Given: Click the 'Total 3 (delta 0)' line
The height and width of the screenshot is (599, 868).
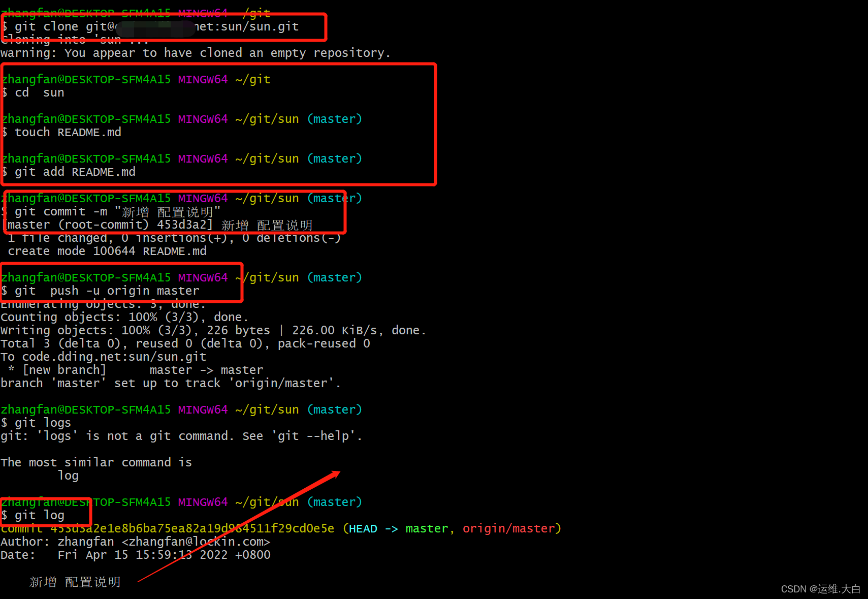Looking at the screenshot, I should 185,343.
